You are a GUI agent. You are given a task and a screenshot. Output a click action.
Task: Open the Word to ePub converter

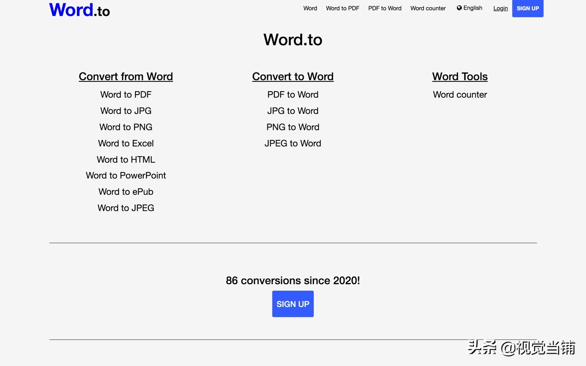(x=125, y=192)
